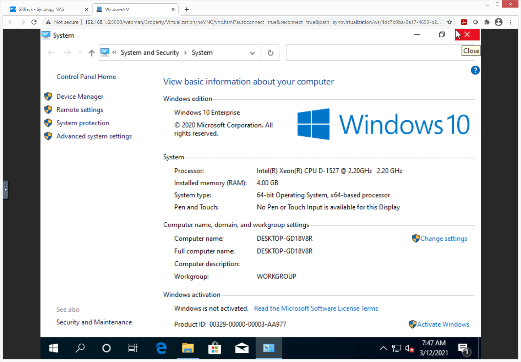
Task: Open recent locations dropdown chevron
Action: tap(80, 53)
